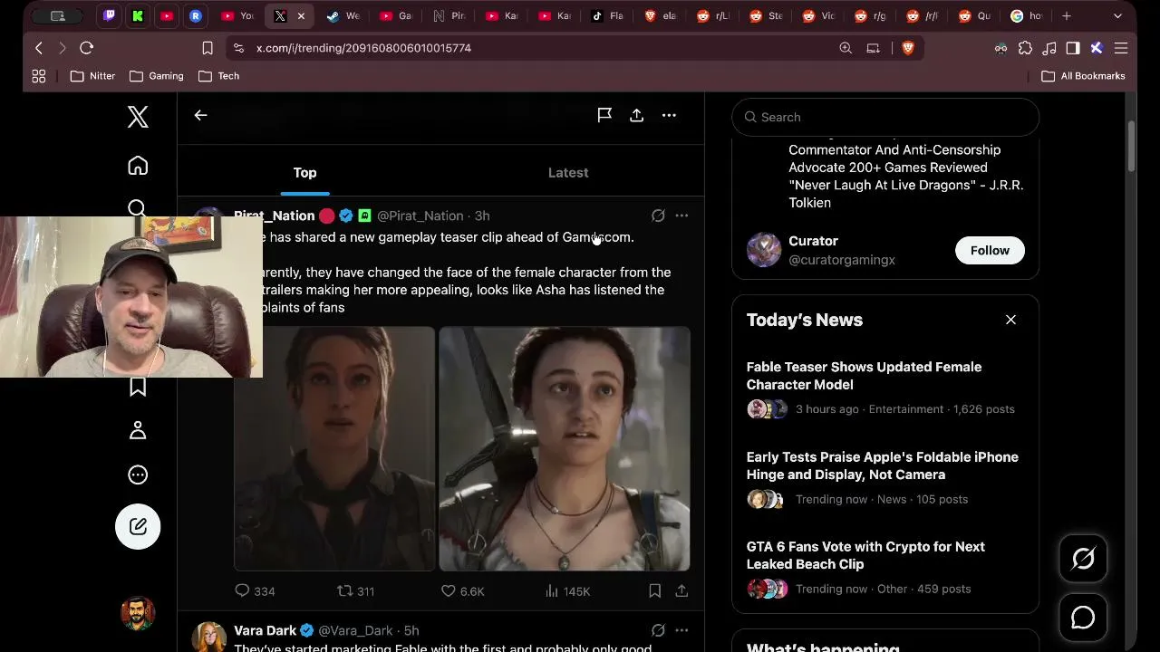The width and height of the screenshot is (1160, 652).
Task: Open the Tech bookmarks folder
Action: pyautogui.click(x=218, y=76)
